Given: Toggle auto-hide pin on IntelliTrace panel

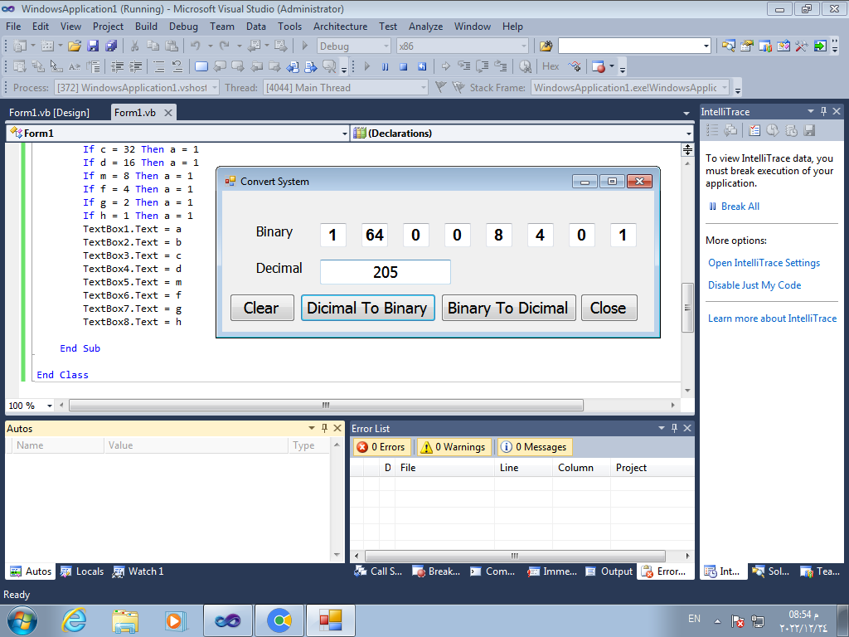Looking at the screenshot, I should pos(823,111).
